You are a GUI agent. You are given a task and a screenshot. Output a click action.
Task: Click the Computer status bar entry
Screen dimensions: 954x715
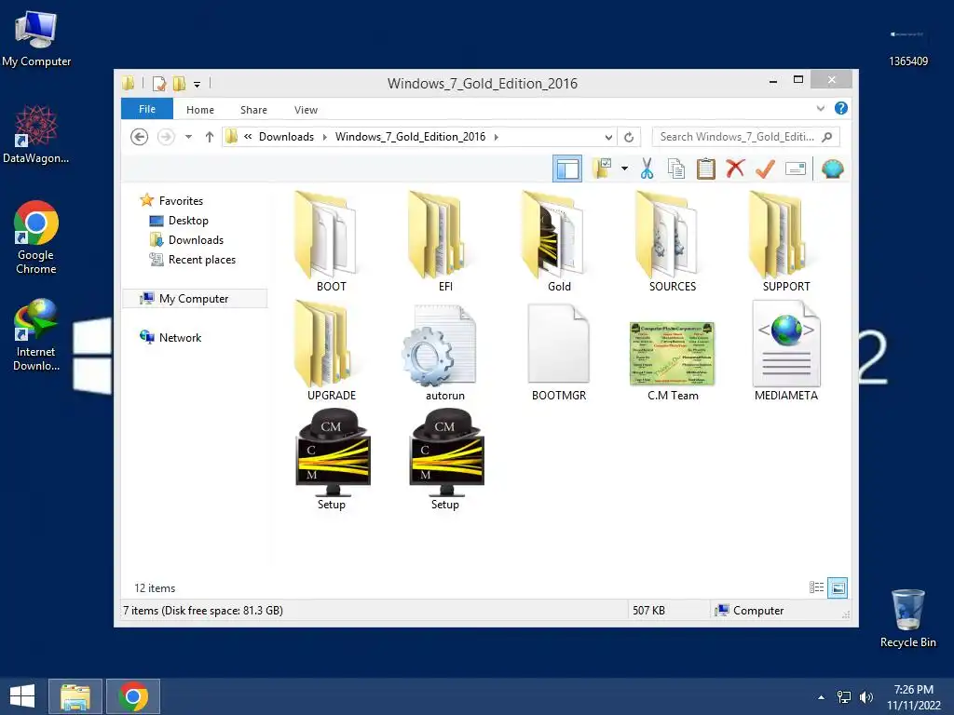[x=750, y=611]
